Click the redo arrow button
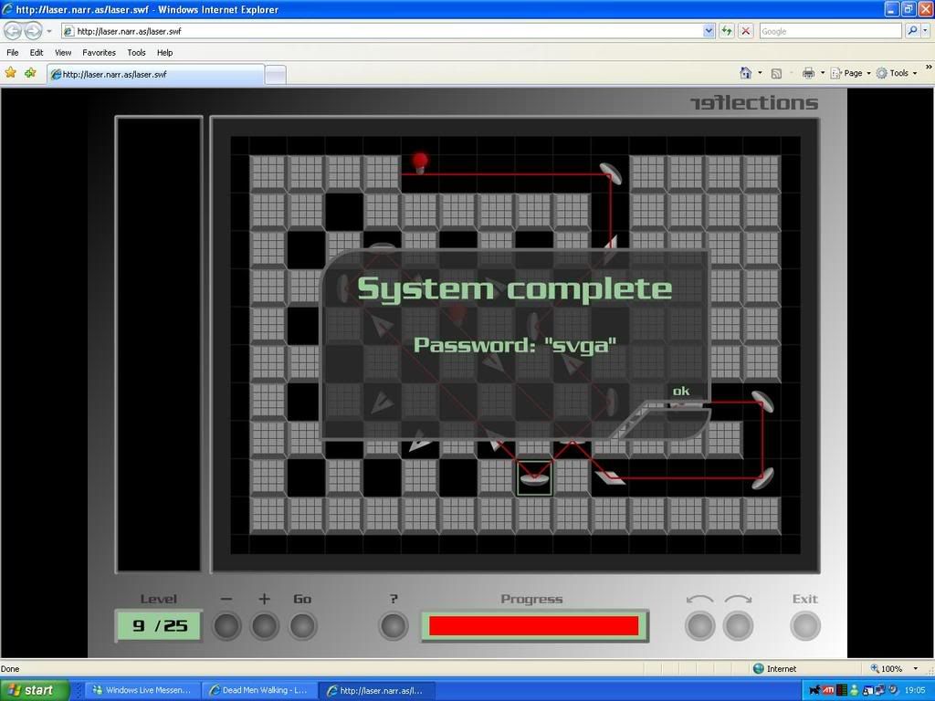The width and height of the screenshot is (935, 701). tap(738, 626)
